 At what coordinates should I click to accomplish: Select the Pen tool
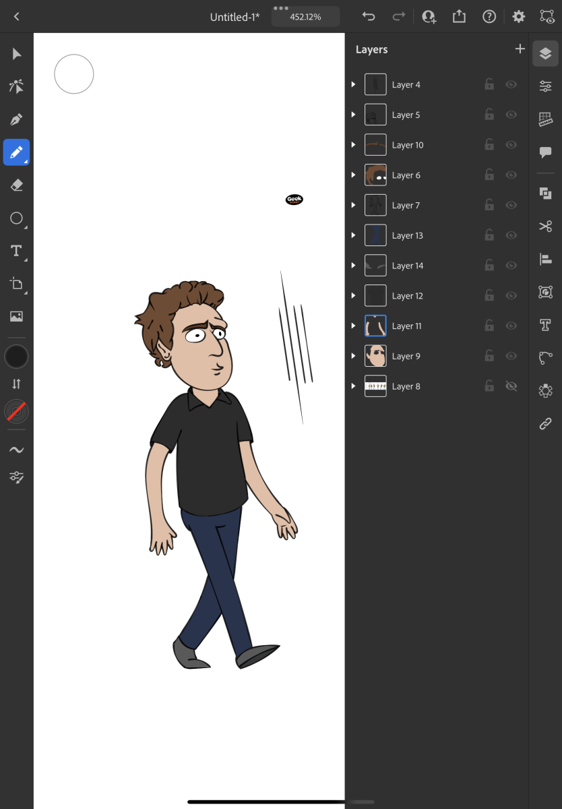coord(17,120)
